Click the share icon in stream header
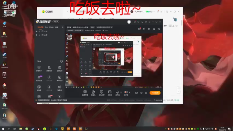 [159, 29]
